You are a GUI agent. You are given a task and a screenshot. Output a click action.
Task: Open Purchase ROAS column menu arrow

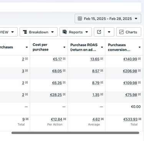click(x=102, y=47)
